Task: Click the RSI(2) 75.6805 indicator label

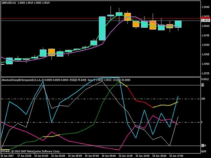Action: (x=78, y=80)
